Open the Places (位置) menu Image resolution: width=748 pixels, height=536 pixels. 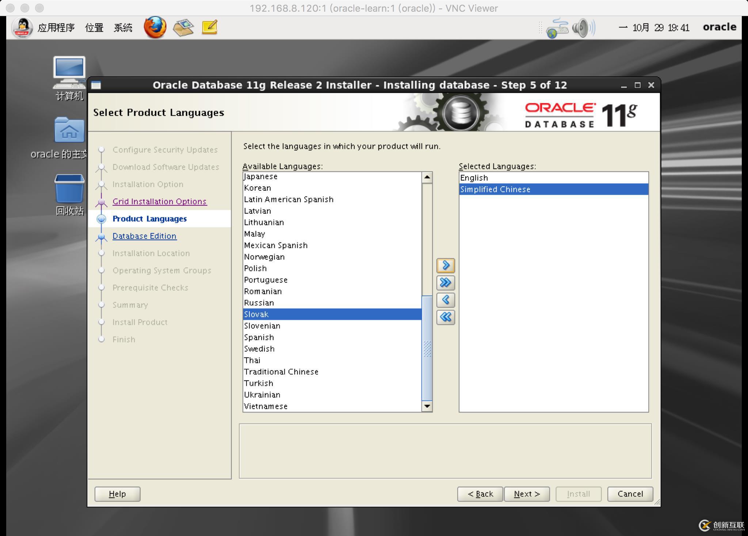coord(94,28)
